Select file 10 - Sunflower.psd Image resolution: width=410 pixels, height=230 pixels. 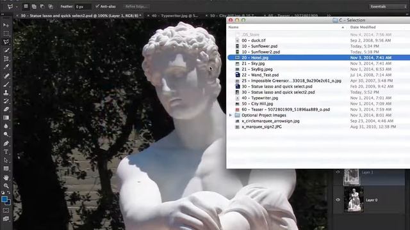pyautogui.click(x=259, y=46)
